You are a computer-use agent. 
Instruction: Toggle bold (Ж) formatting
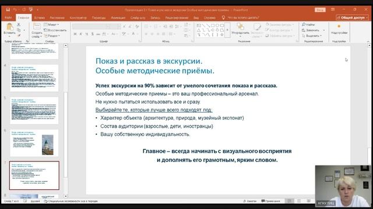[x=75, y=34]
